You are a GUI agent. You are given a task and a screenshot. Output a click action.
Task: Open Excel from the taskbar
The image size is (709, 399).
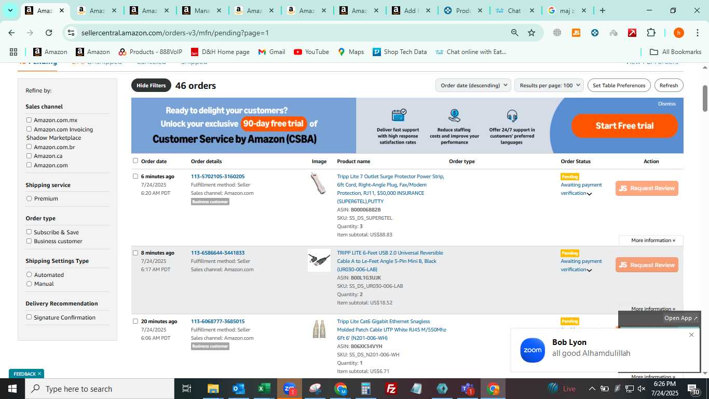click(x=264, y=389)
